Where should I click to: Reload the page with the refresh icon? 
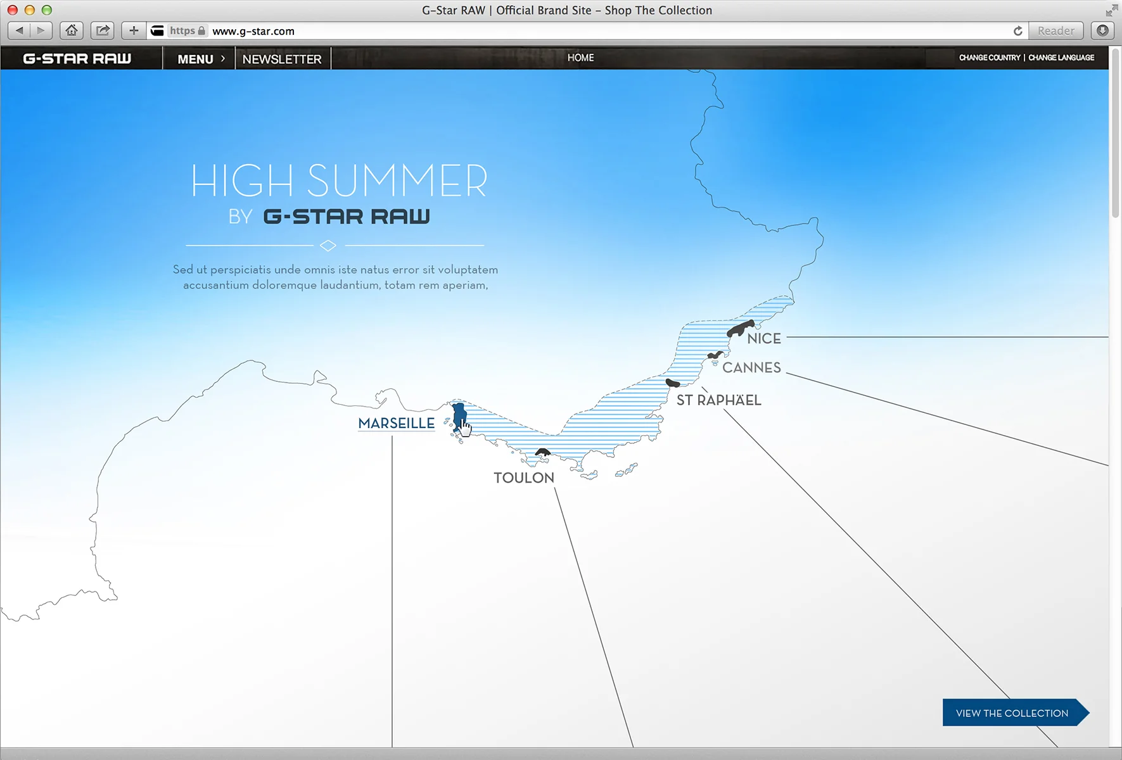1017,30
